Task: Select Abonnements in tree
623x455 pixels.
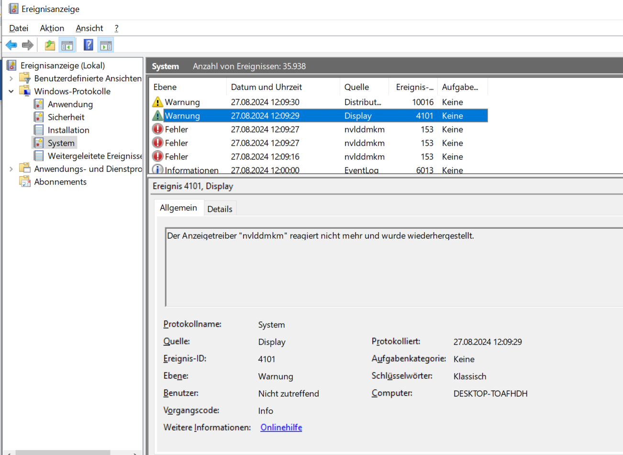Action: pyautogui.click(x=60, y=182)
